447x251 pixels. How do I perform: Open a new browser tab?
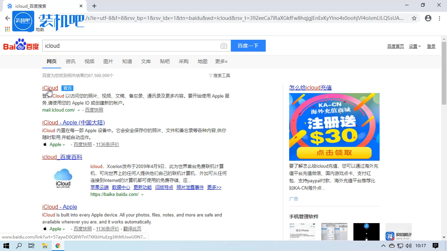tap(94, 6)
